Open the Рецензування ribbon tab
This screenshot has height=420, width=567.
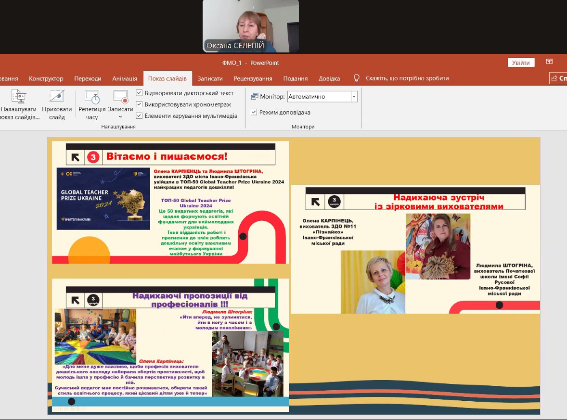pyautogui.click(x=253, y=79)
